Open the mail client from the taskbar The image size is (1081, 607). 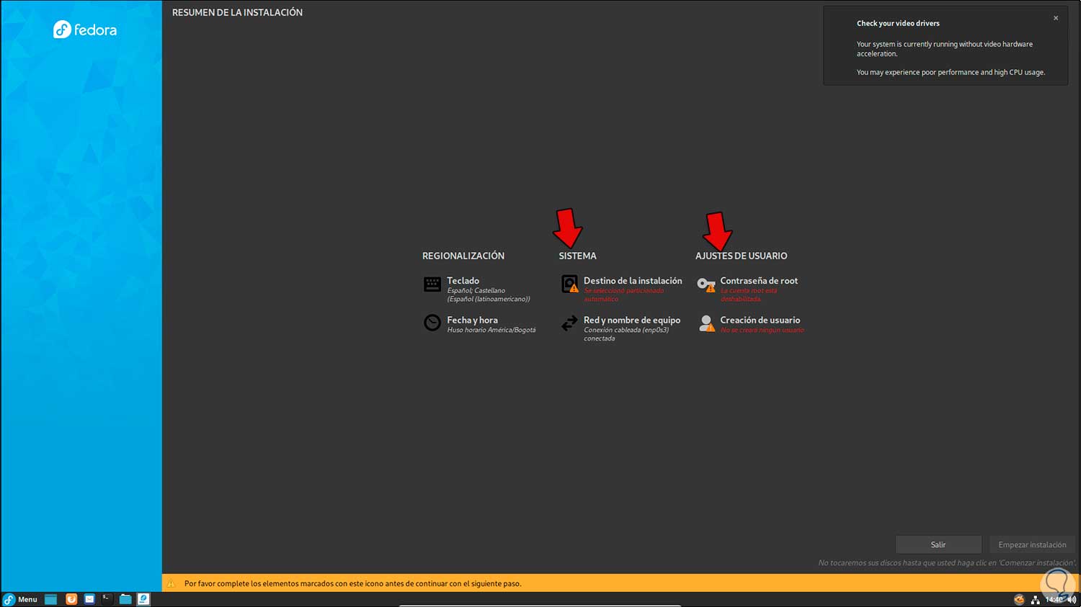89,599
